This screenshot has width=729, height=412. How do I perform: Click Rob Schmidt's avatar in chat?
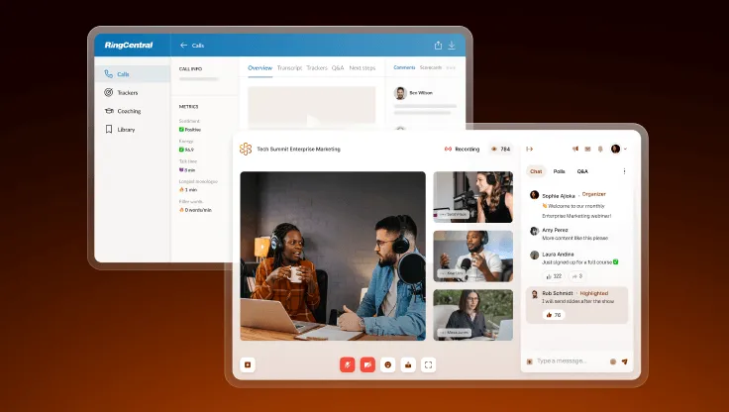(x=534, y=294)
